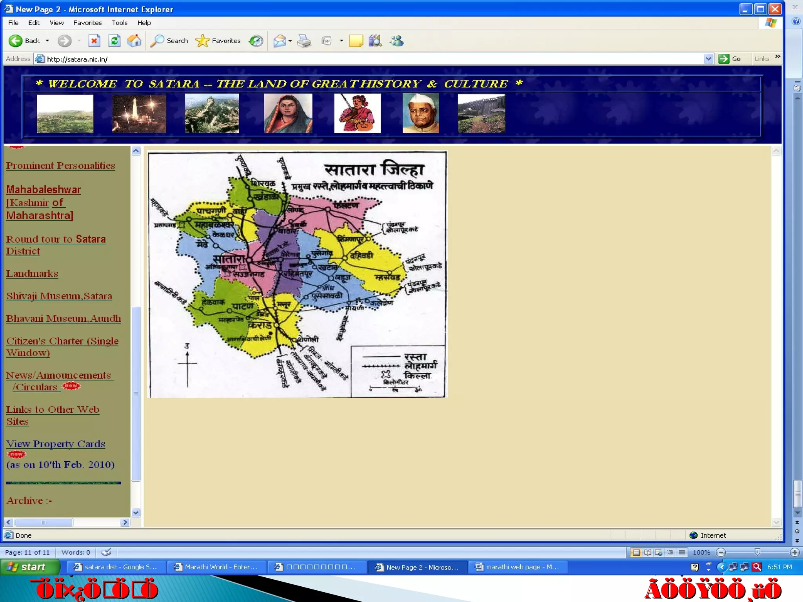Open the Back button history dropdown
The height and width of the screenshot is (602, 803).
47,41
